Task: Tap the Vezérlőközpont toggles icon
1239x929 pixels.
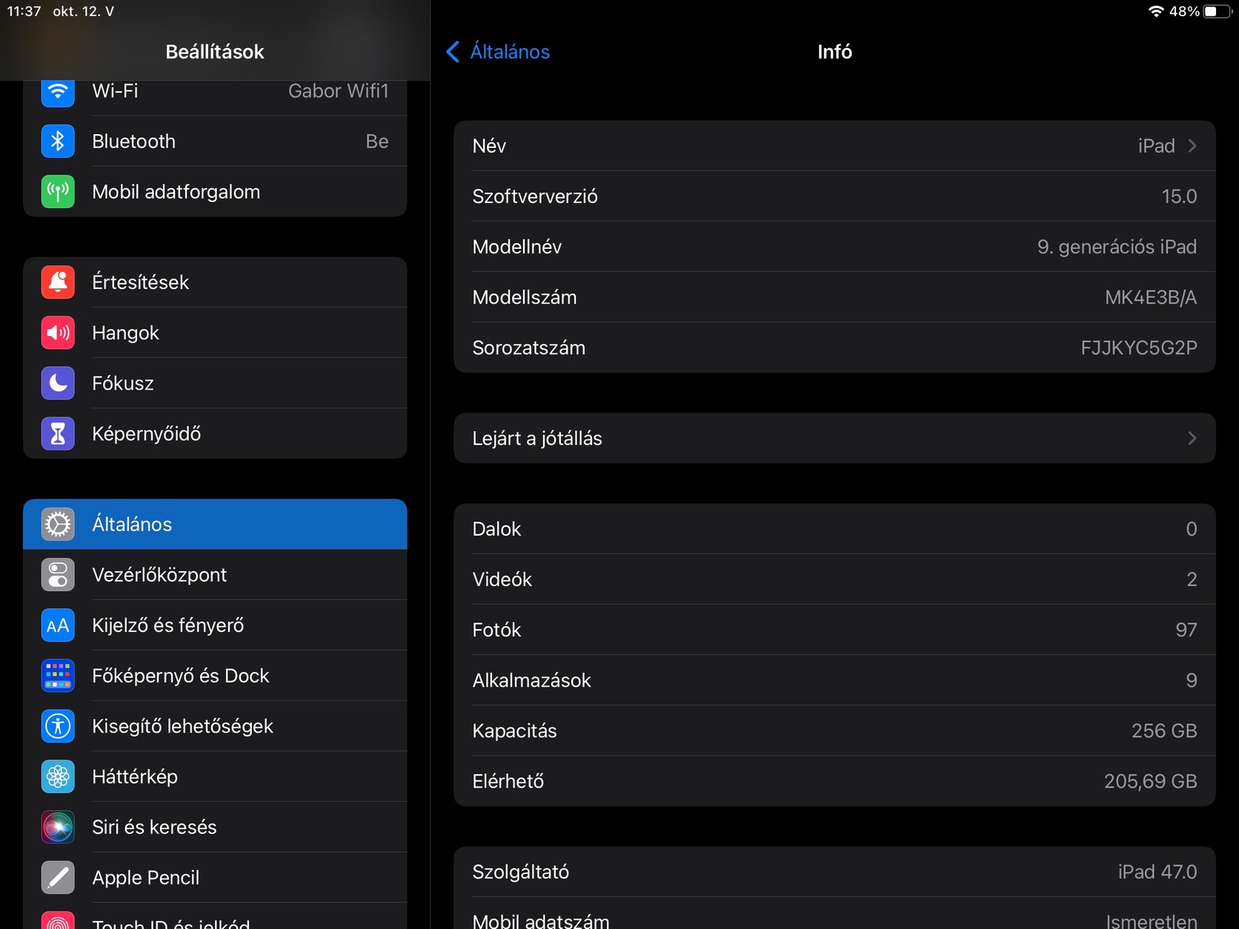Action: pyautogui.click(x=58, y=575)
